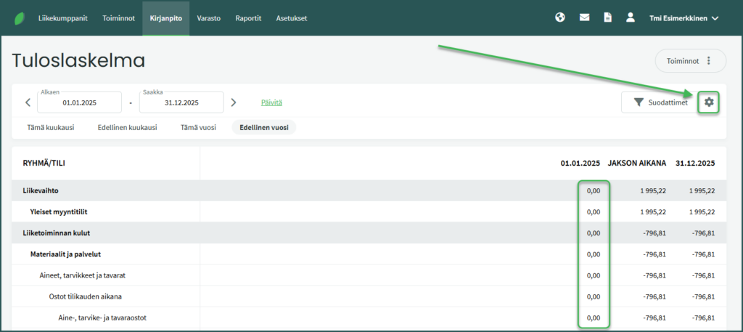Click the document icon in top bar
743x332 pixels.
click(607, 18)
